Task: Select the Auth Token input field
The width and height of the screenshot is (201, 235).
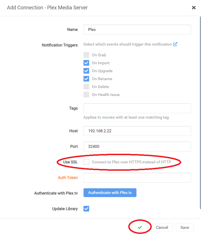Action: [137, 178]
